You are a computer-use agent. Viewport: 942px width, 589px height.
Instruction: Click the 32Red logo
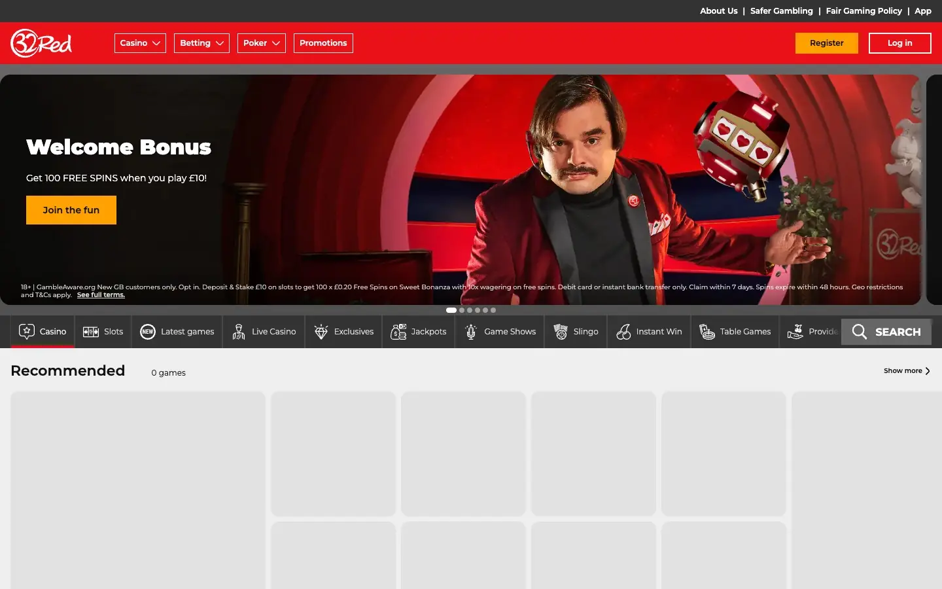[41, 43]
